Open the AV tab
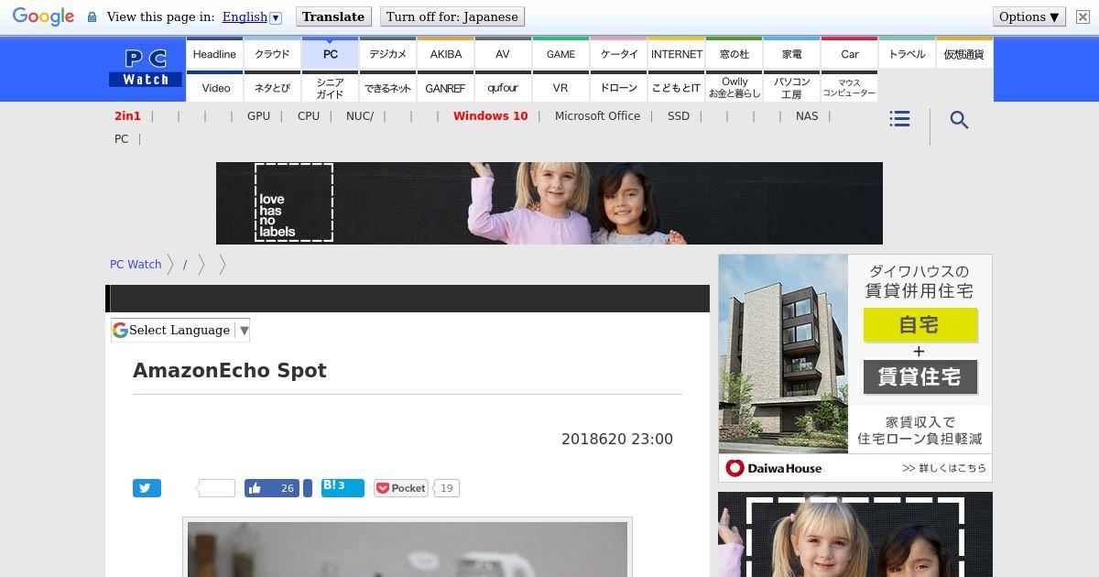 pos(503,53)
